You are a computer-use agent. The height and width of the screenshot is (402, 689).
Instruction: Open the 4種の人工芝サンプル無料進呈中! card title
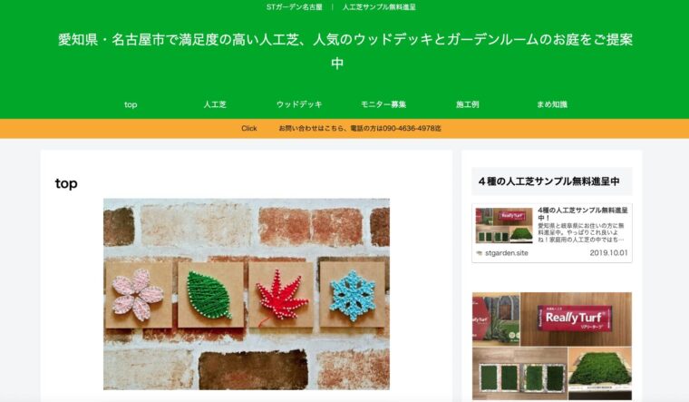pos(583,214)
